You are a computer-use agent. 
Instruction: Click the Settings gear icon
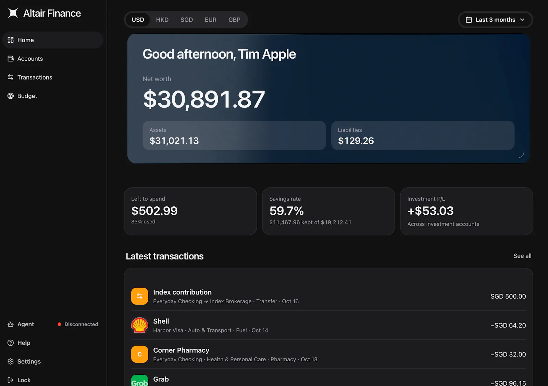(11, 361)
